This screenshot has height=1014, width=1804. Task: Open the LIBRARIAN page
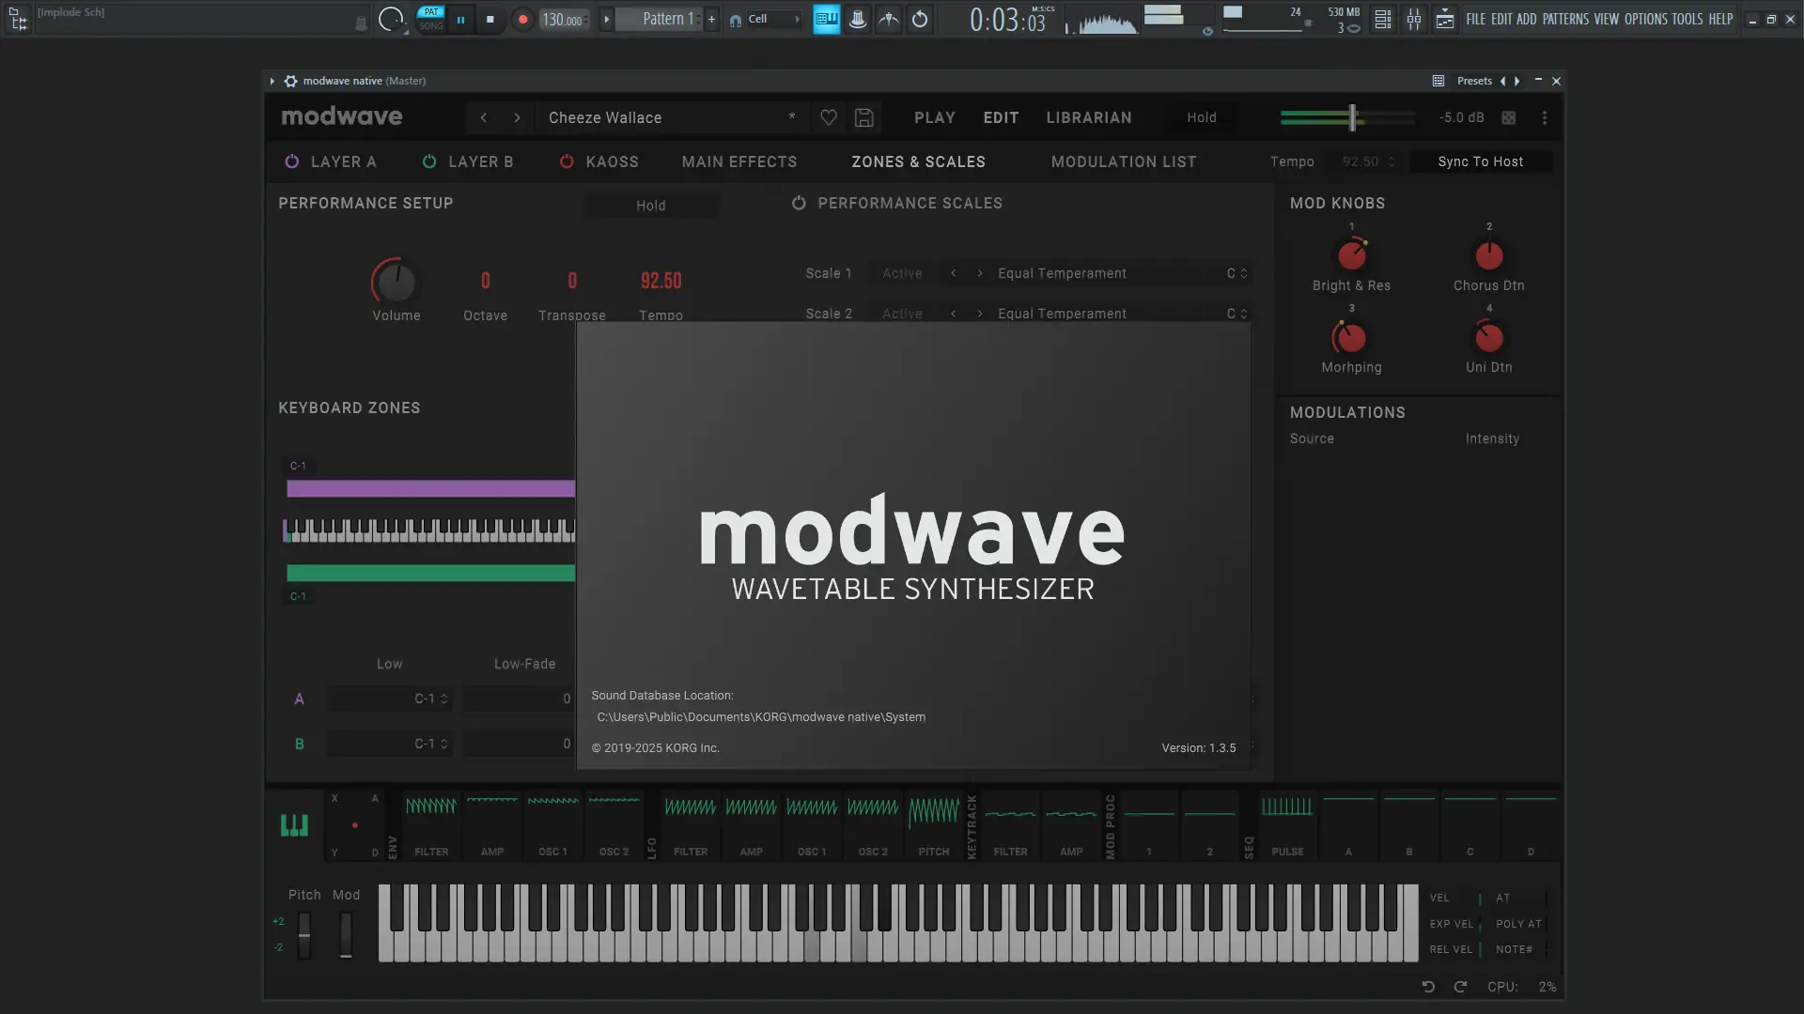click(1088, 117)
